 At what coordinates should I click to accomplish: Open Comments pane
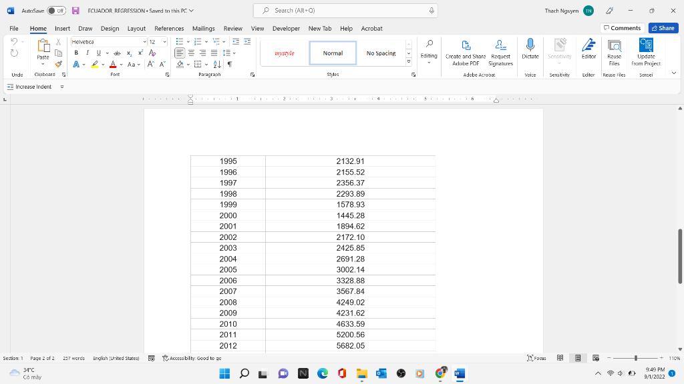(x=623, y=28)
